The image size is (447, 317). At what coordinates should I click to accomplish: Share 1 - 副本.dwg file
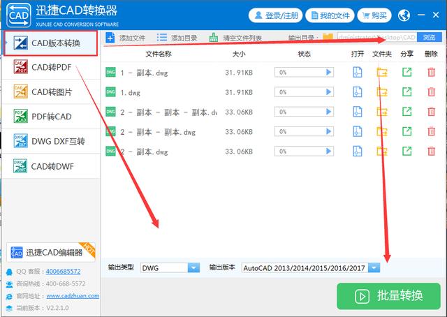coord(406,72)
